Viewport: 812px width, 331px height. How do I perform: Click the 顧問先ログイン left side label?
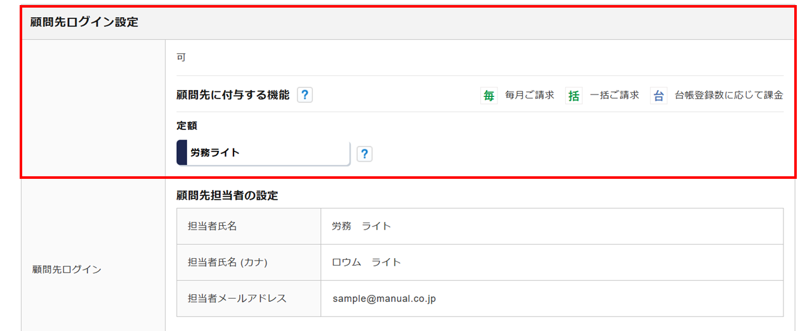(x=67, y=269)
